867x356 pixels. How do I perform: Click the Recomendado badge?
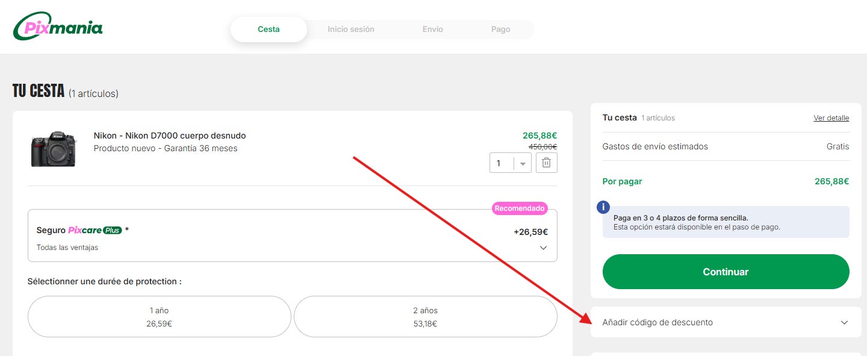(x=520, y=208)
